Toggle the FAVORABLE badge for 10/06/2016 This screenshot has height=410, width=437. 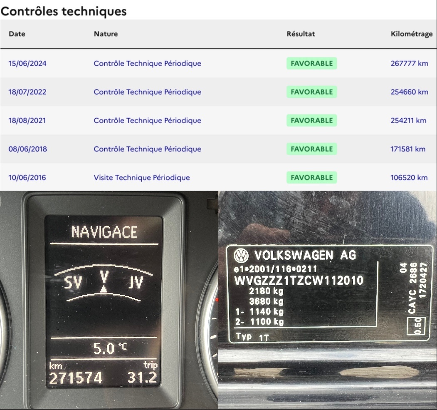(311, 177)
